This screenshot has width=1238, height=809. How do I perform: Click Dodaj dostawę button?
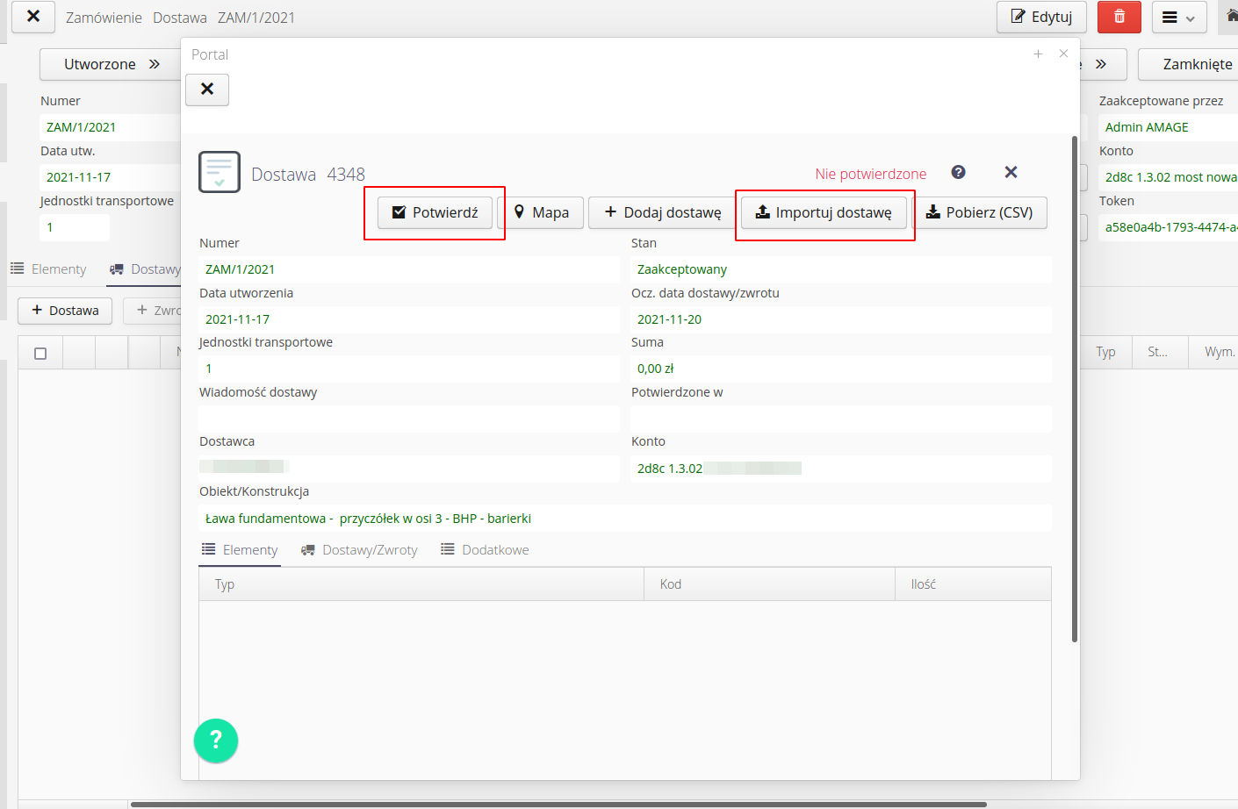(x=662, y=212)
